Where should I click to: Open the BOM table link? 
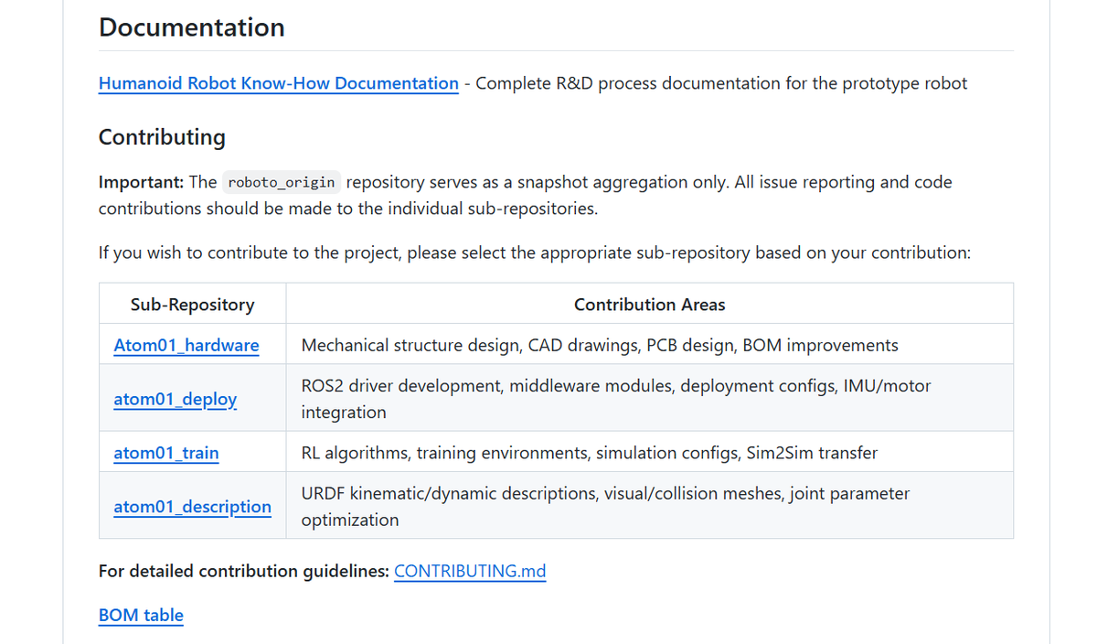pos(141,615)
